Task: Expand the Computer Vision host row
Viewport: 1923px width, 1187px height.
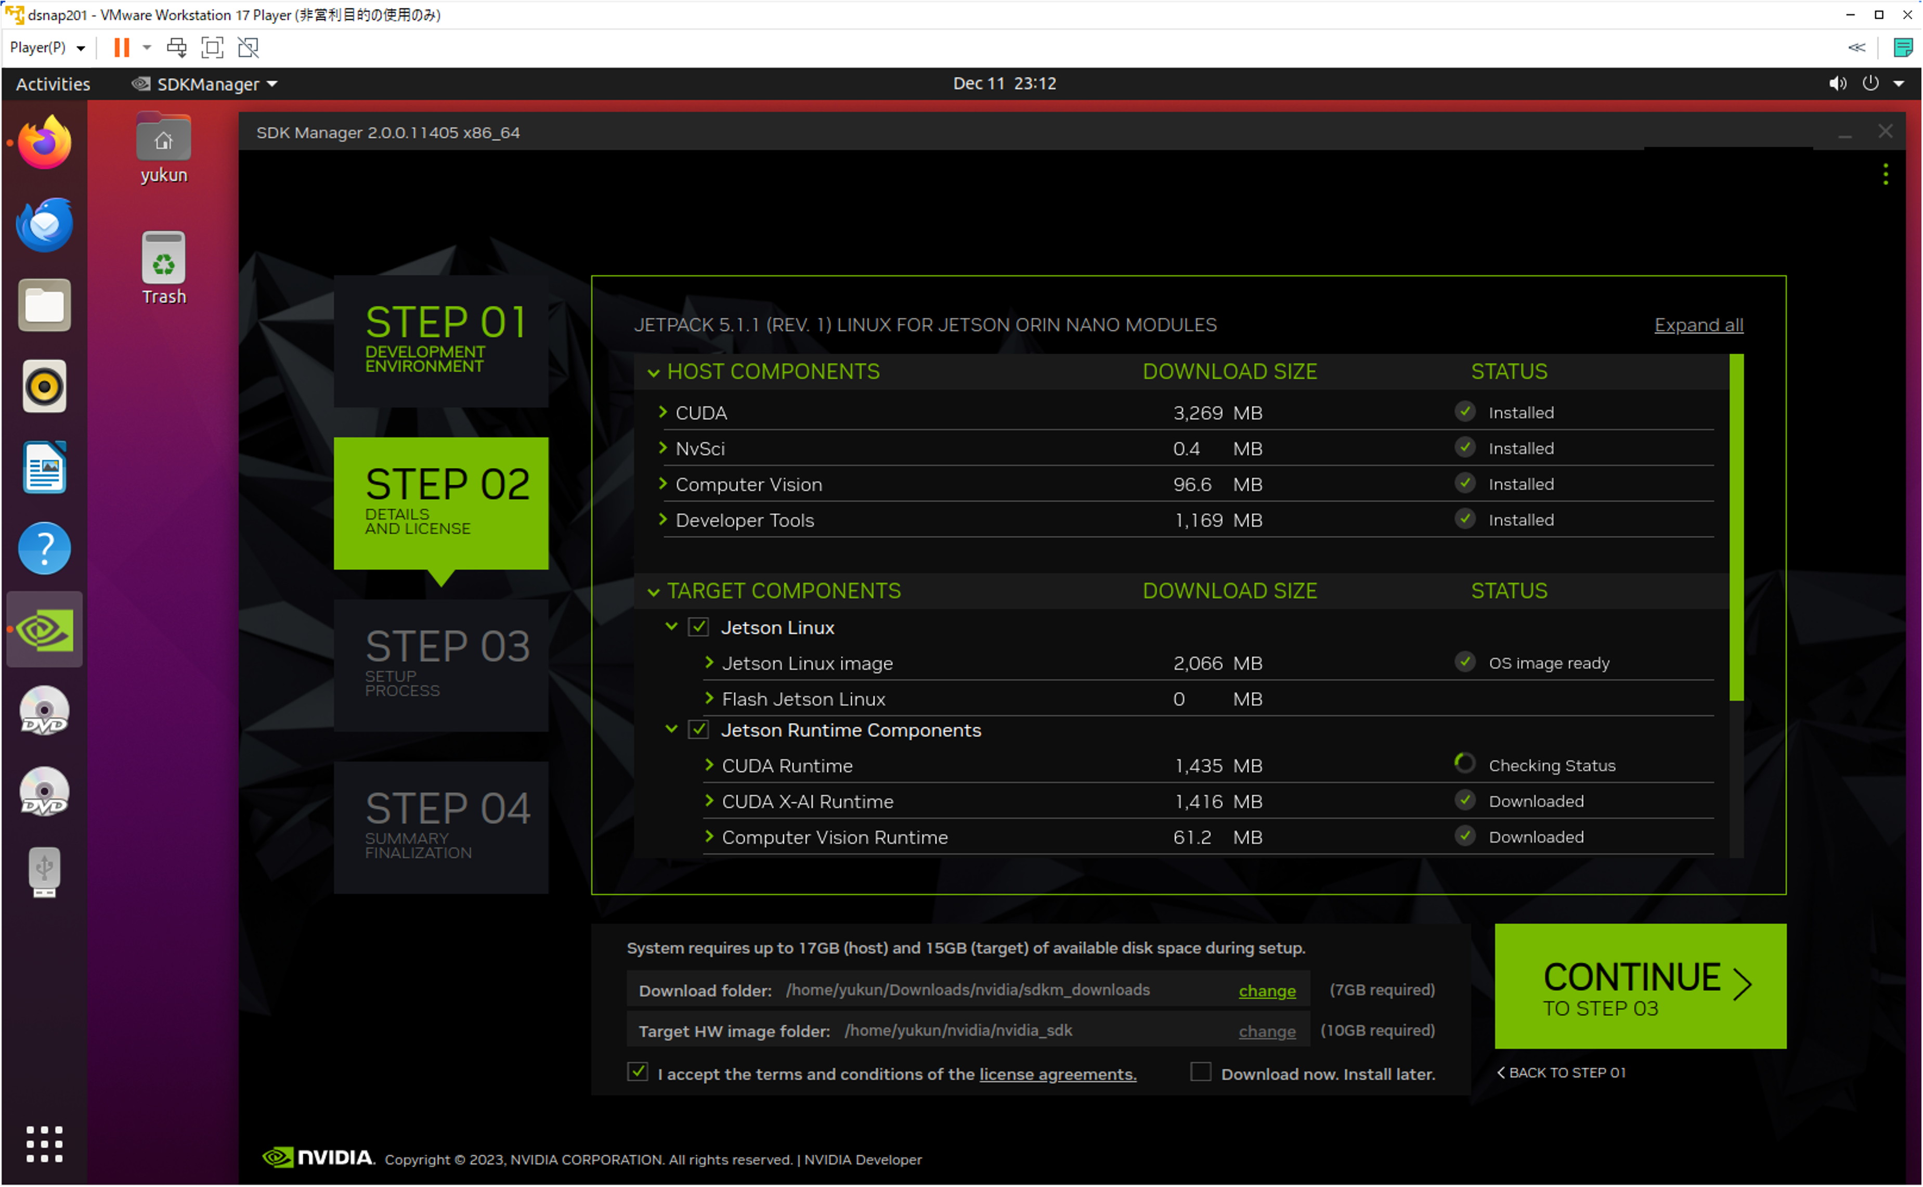Action: tap(663, 484)
